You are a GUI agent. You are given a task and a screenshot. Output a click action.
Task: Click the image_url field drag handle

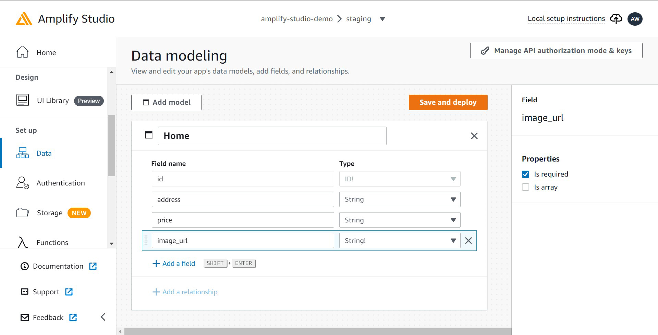pyautogui.click(x=146, y=241)
